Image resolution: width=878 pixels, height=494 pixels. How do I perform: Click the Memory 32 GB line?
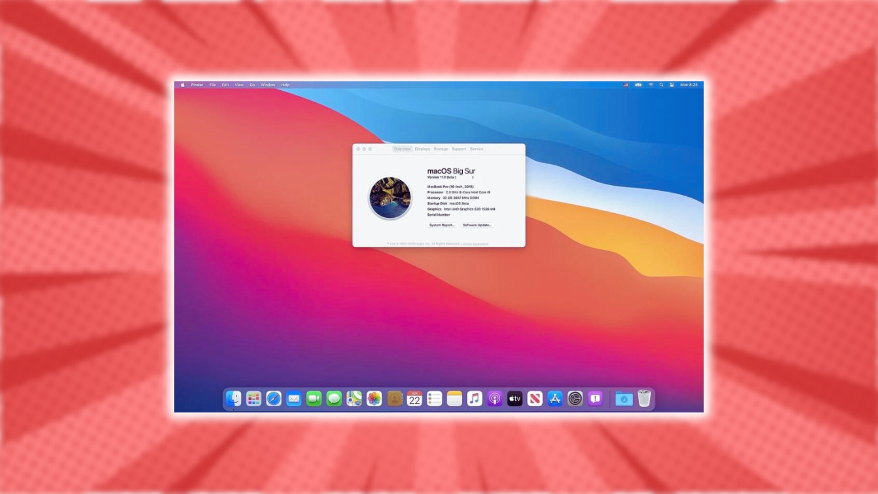[x=453, y=198]
